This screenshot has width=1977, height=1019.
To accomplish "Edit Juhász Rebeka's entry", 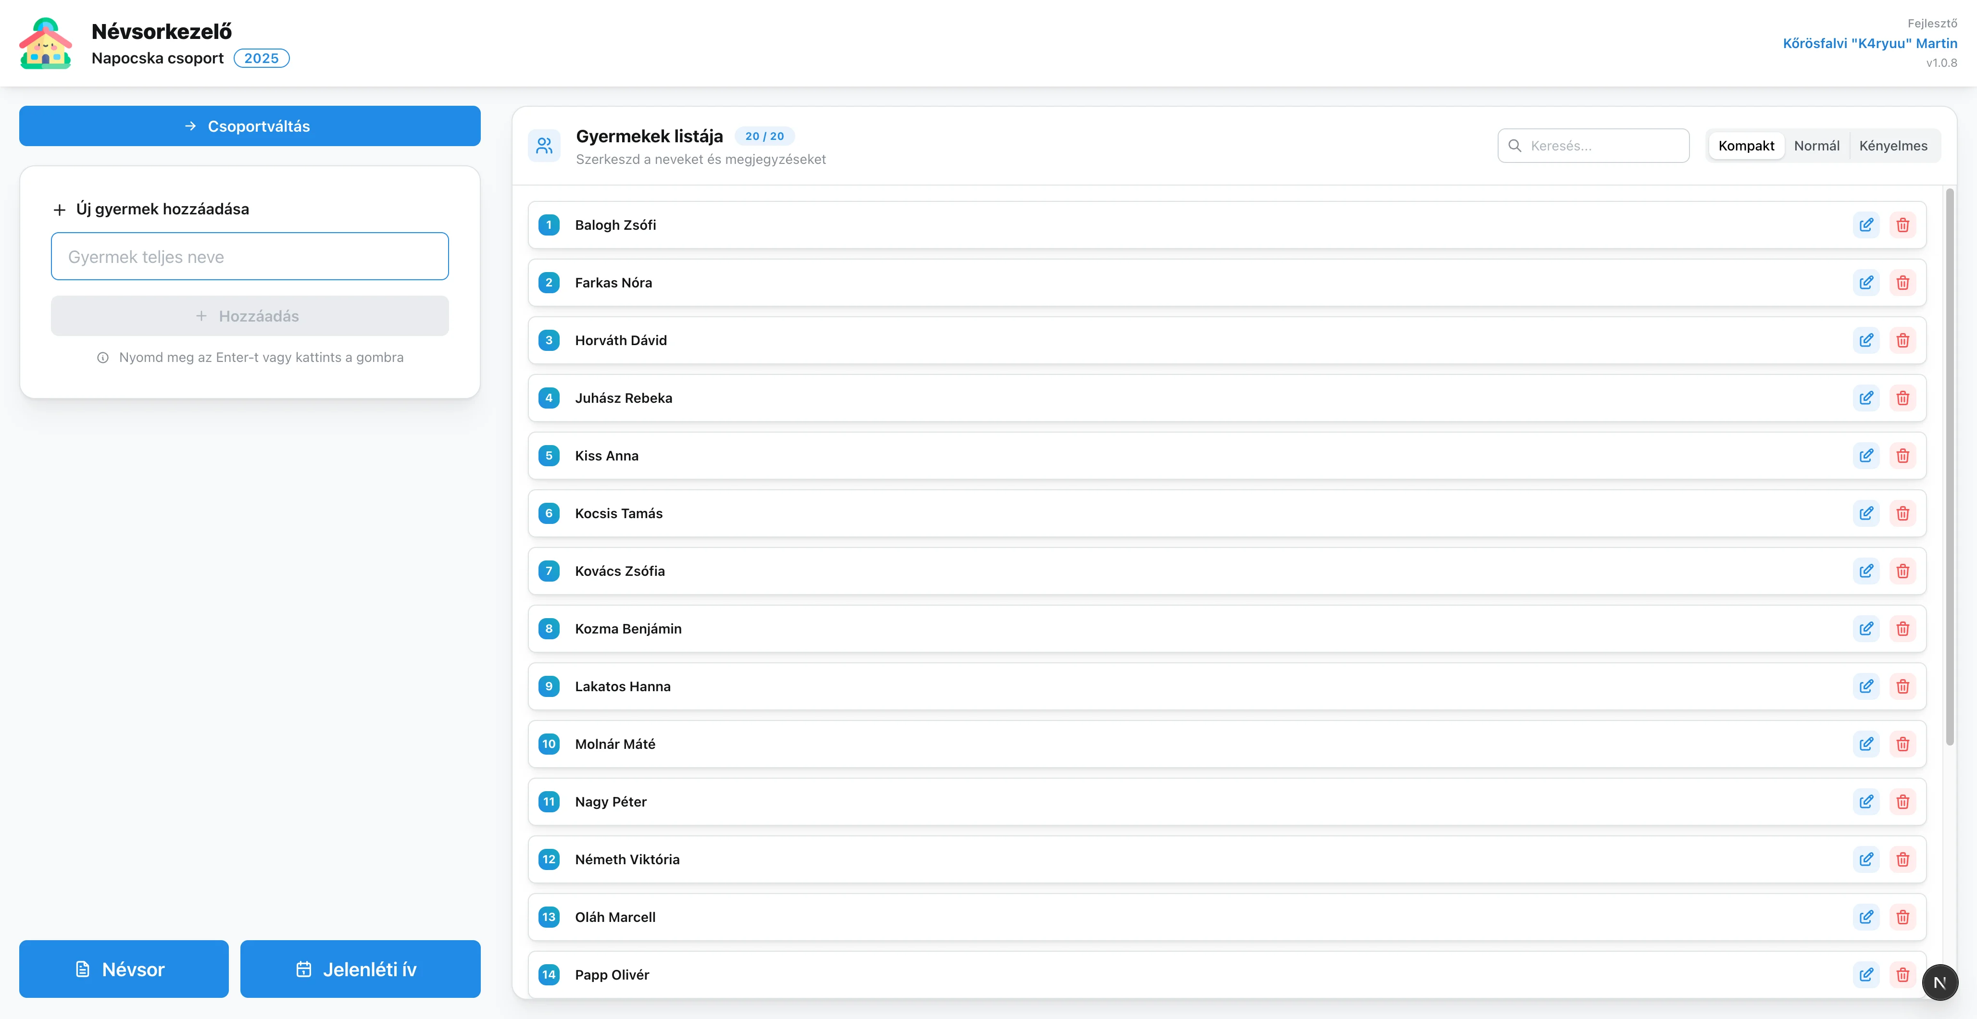I will point(1866,398).
